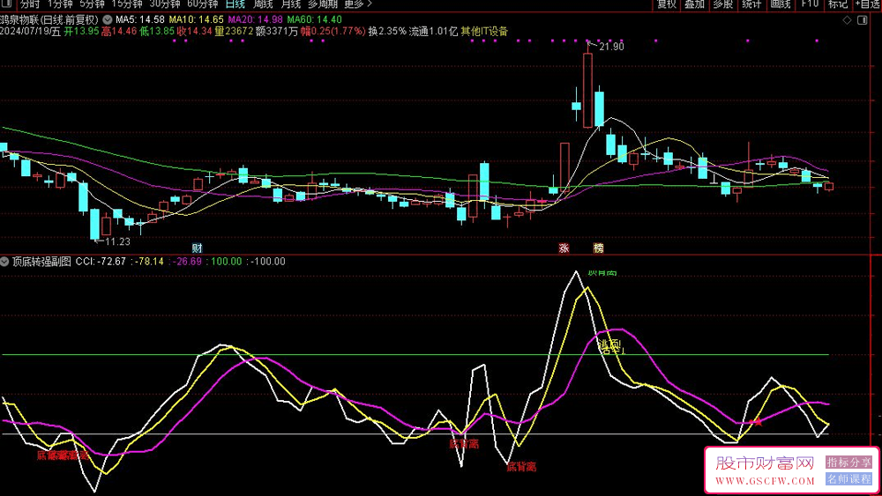Screen dimensions: 882x496
Task: Click 指标分享 in the corner banner
Action: [848, 462]
